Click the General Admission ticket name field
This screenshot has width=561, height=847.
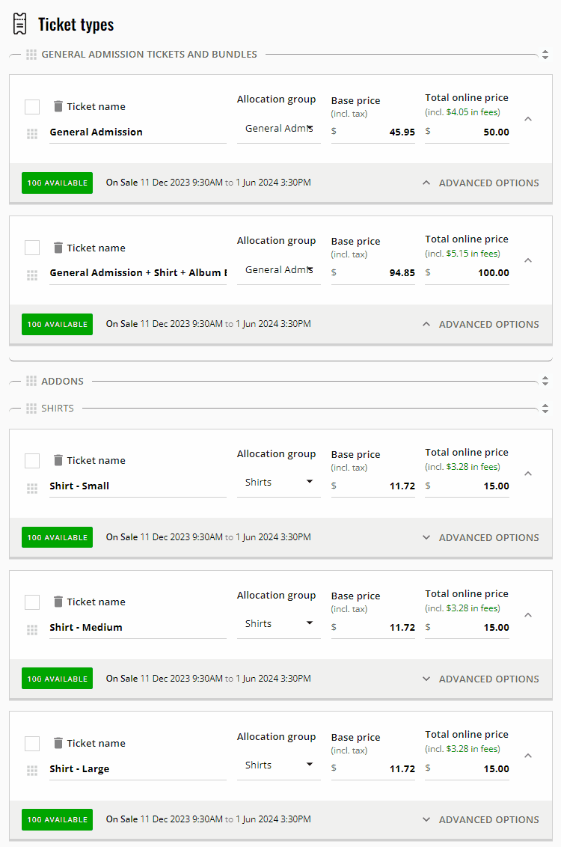point(138,131)
